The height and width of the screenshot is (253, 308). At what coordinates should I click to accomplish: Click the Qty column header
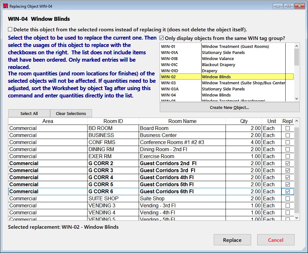244,121
